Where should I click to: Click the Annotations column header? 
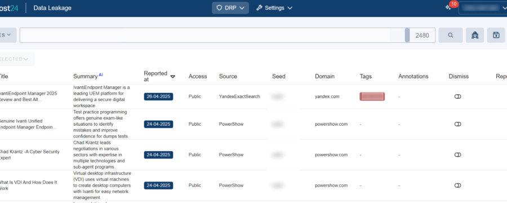[413, 77]
